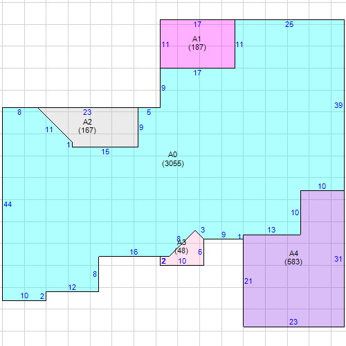
Task: Select the 17 dimension below A1
Action: click(197, 73)
